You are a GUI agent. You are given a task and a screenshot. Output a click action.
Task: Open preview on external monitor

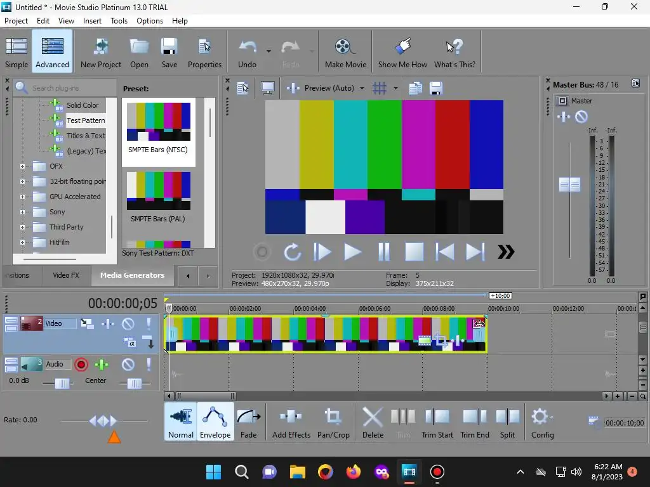[x=267, y=88]
